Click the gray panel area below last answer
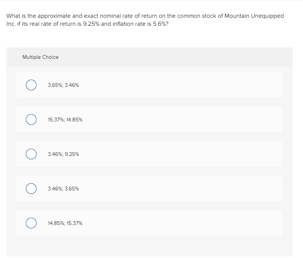The image size is (303, 258). (x=149, y=246)
